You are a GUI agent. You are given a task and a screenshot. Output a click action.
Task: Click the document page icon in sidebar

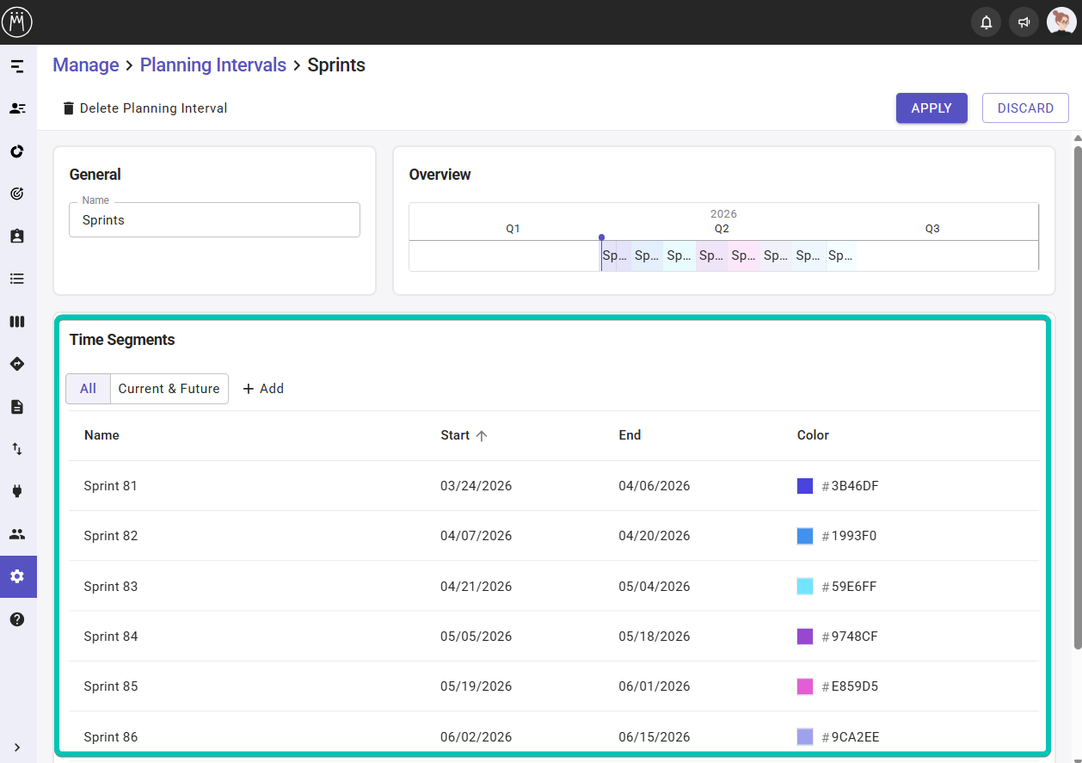(x=17, y=407)
